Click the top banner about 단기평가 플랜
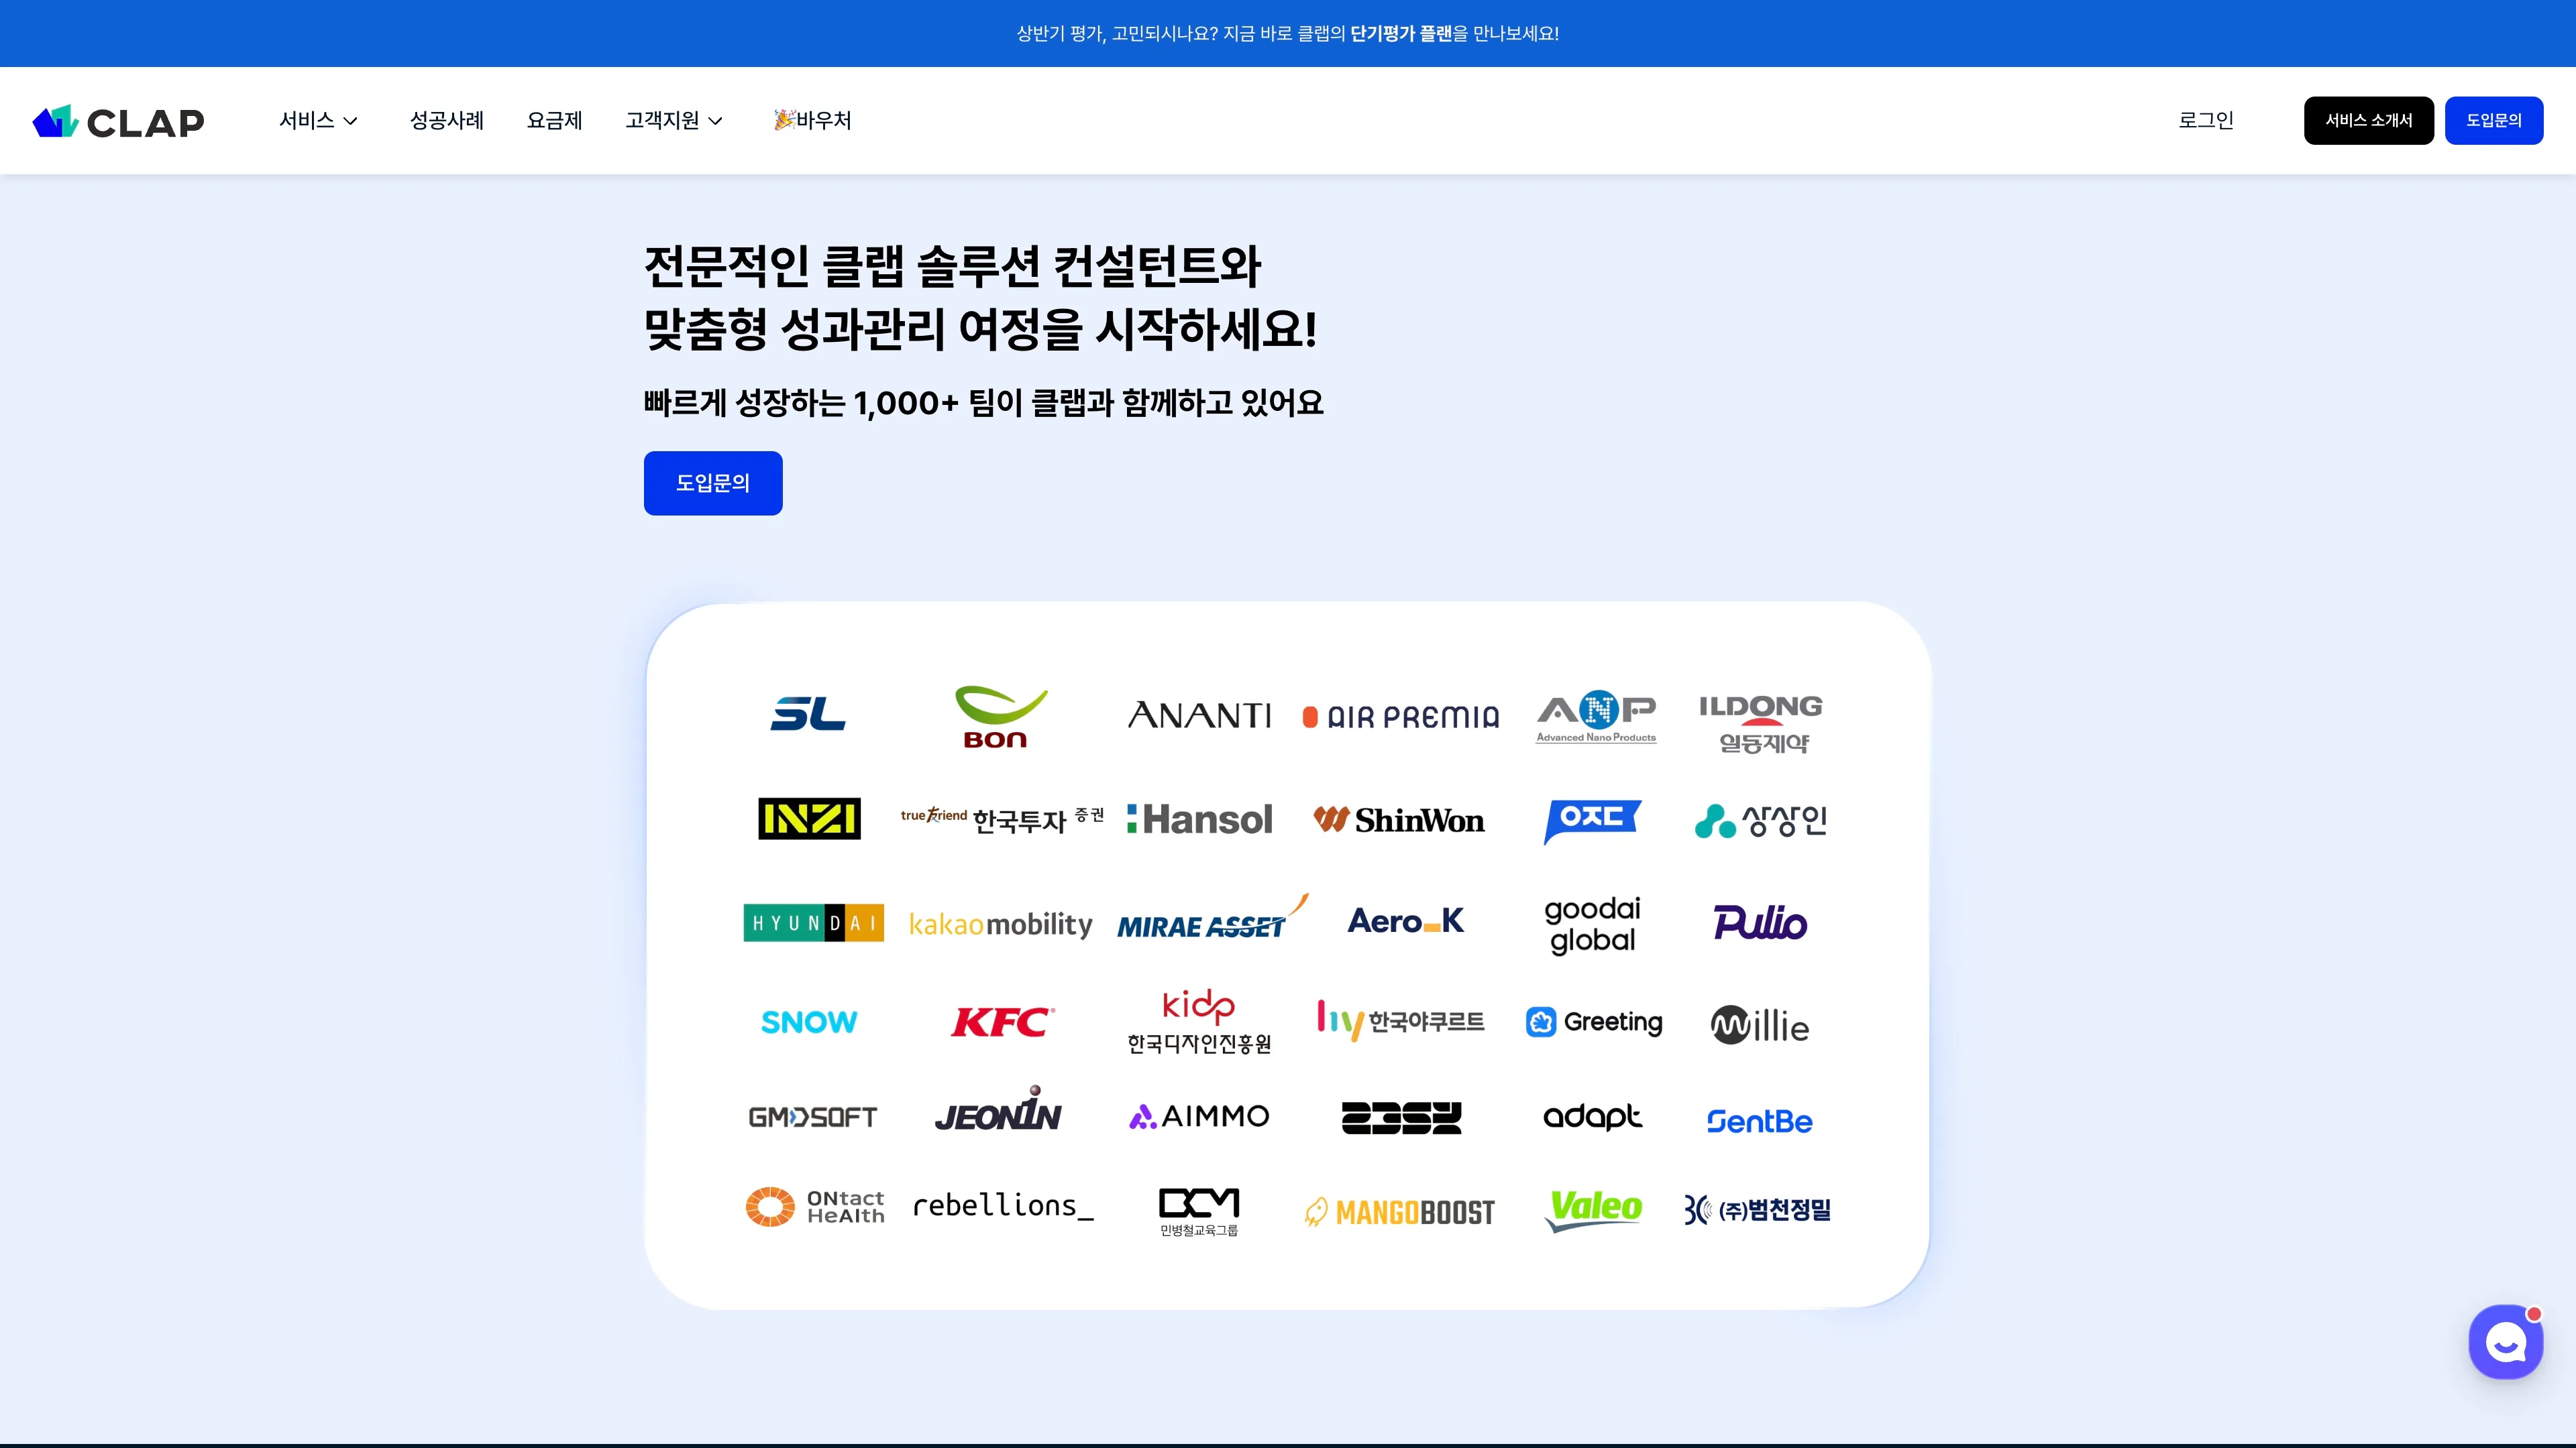 click(1288, 33)
